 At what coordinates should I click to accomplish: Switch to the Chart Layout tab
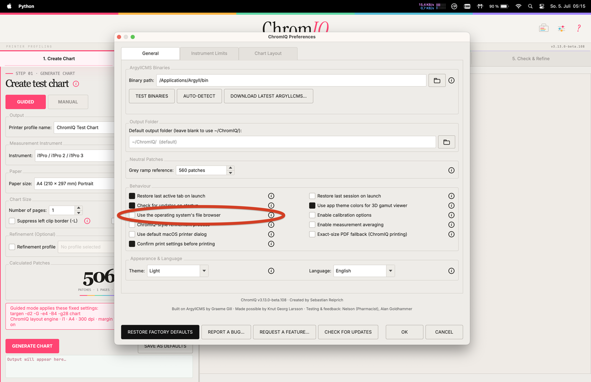pyautogui.click(x=268, y=53)
